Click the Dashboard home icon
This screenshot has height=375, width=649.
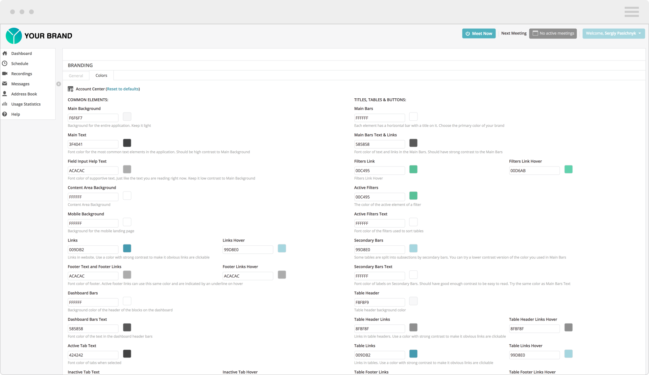(x=5, y=53)
